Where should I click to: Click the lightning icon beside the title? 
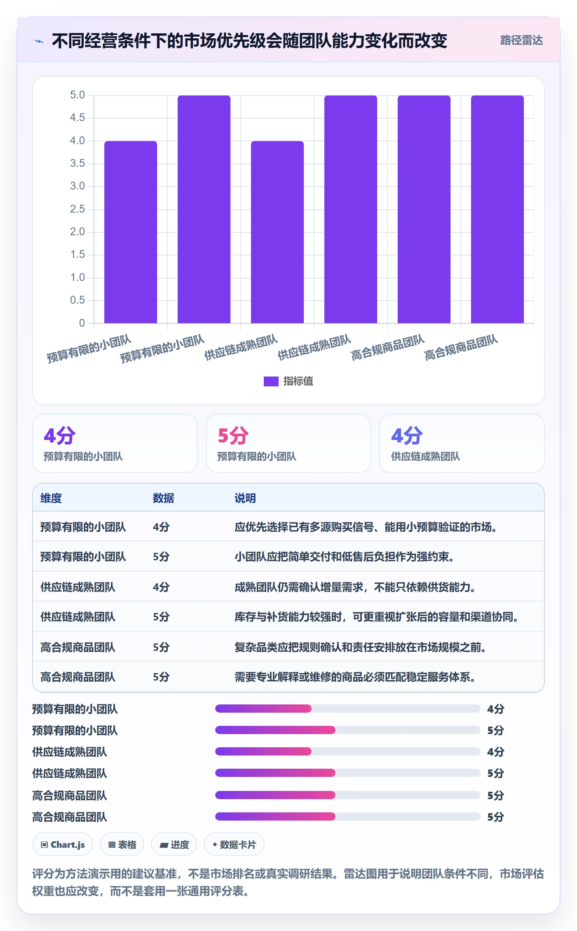39,41
